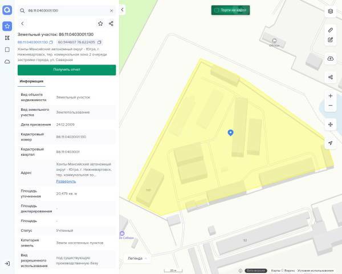
Task: Expand the address with 'Развернуть'
Action: pyautogui.click(x=66, y=181)
